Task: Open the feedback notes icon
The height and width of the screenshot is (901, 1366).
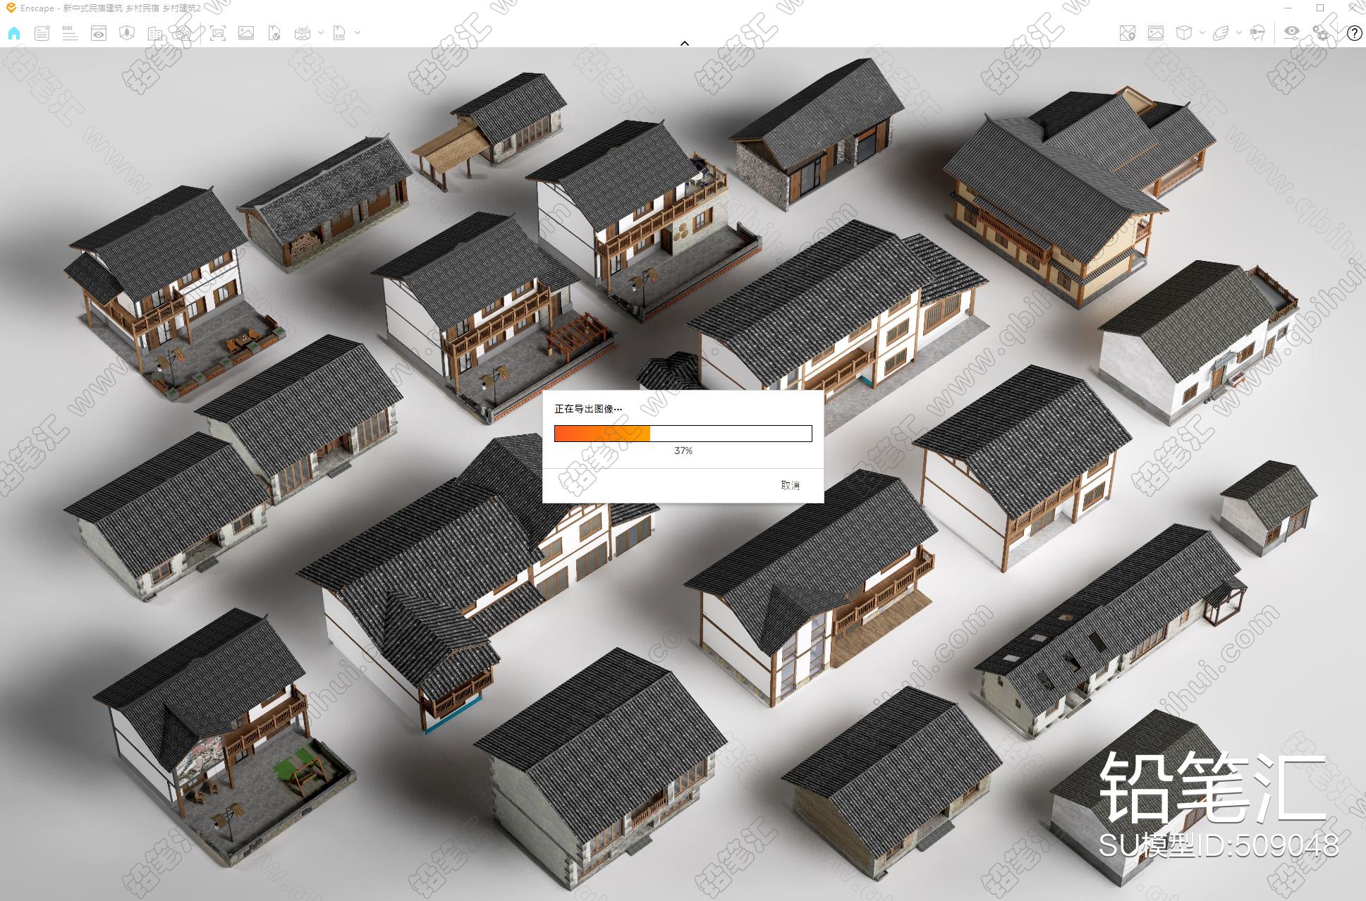Action: [x=42, y=33]
